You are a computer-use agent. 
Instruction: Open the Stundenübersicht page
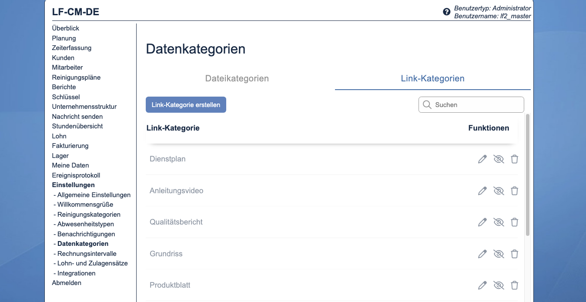tap(77, 126)
